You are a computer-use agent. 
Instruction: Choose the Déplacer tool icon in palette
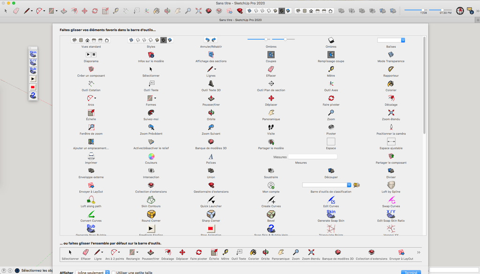point(271,98)
